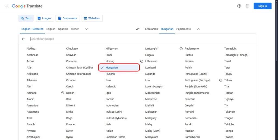Focus the Search languages field
The width and height of the screenshot is (278, 140).
point(142,39)
